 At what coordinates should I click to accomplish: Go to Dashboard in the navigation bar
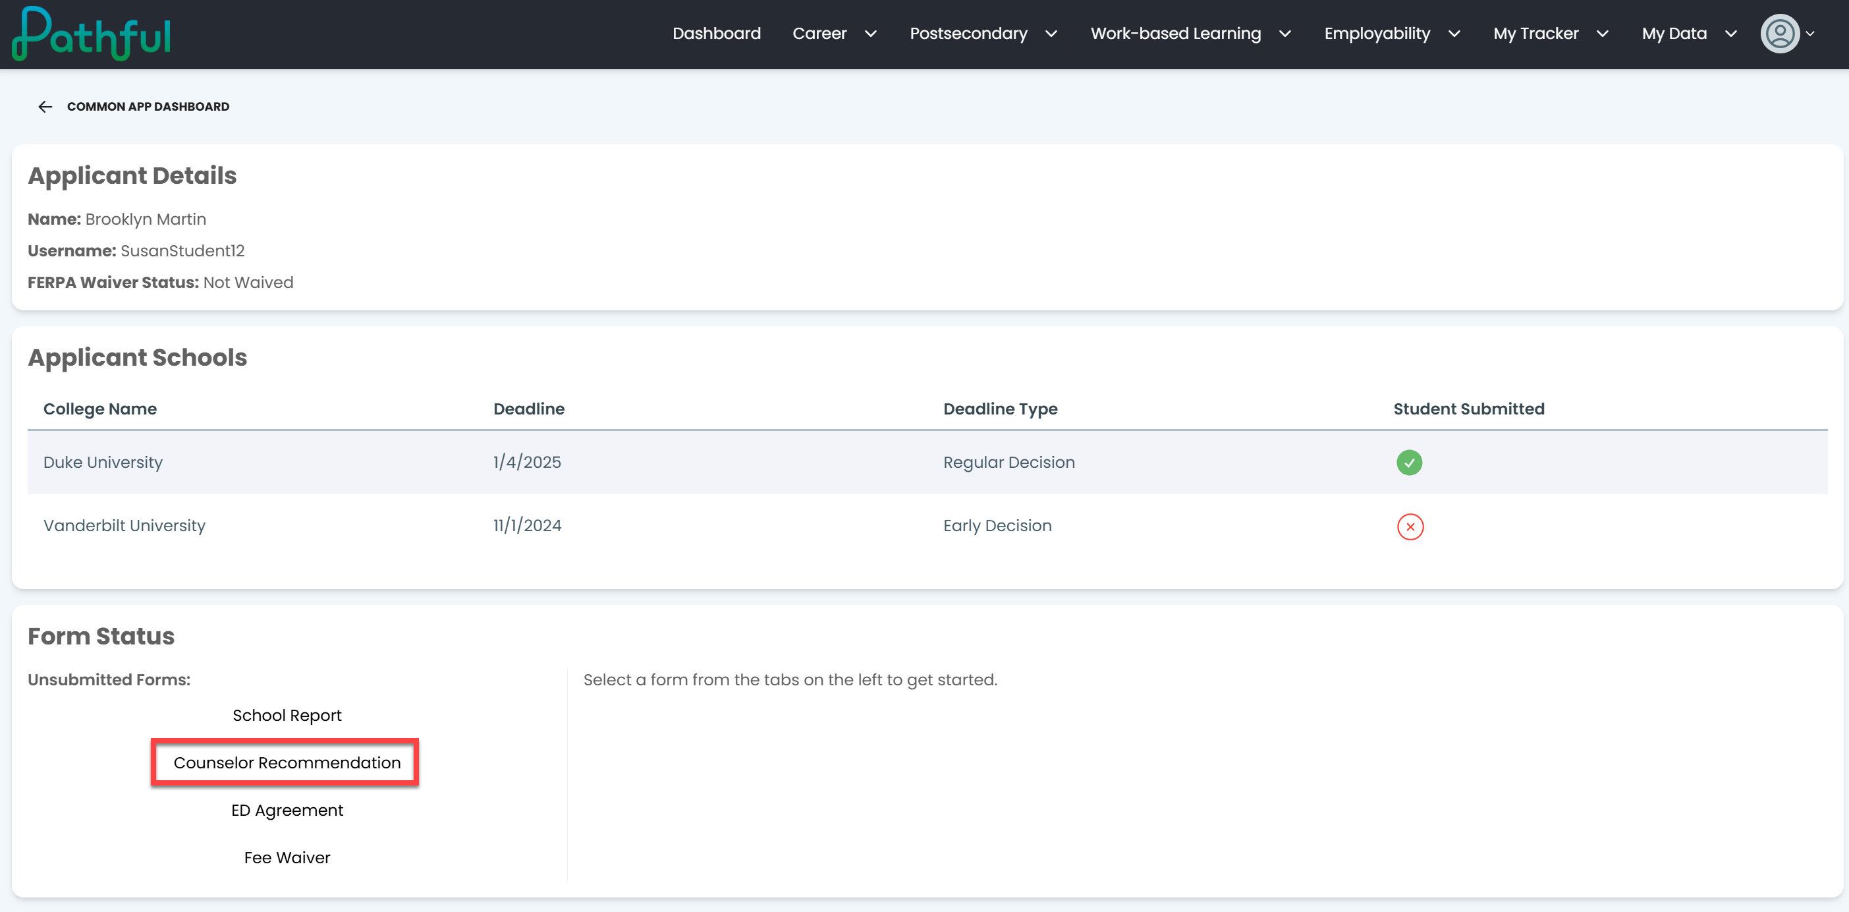[x=716, y=34]
